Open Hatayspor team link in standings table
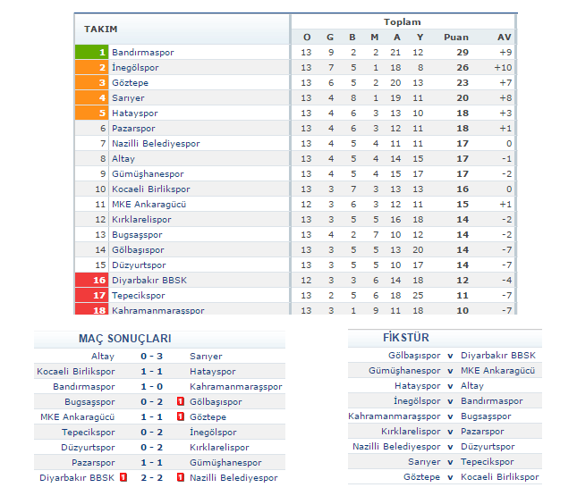This screenshot has height=496, width=577. (x=137, y=113)
